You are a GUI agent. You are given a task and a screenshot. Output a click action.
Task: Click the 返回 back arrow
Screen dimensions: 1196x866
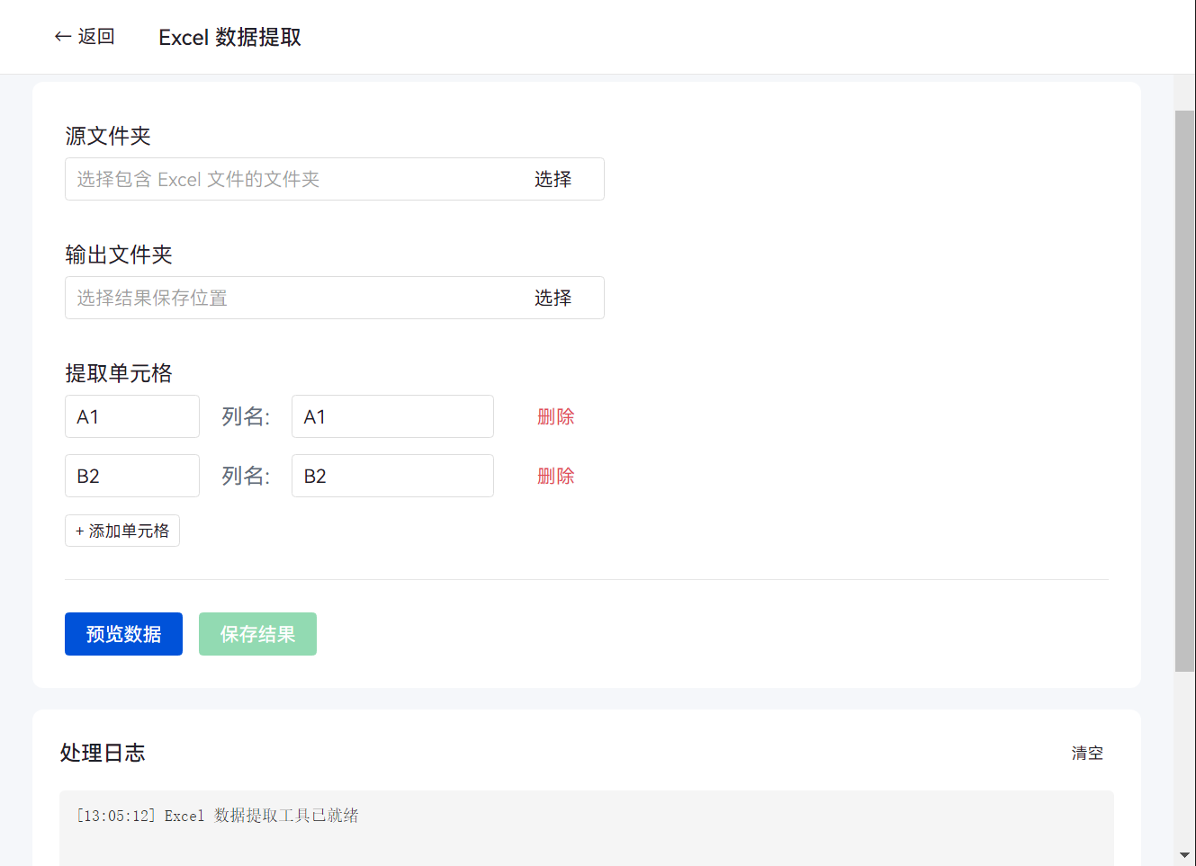(x=84, y=37)
